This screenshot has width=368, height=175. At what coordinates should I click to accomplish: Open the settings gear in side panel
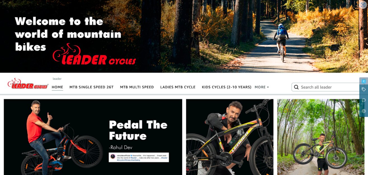[364, 111]
